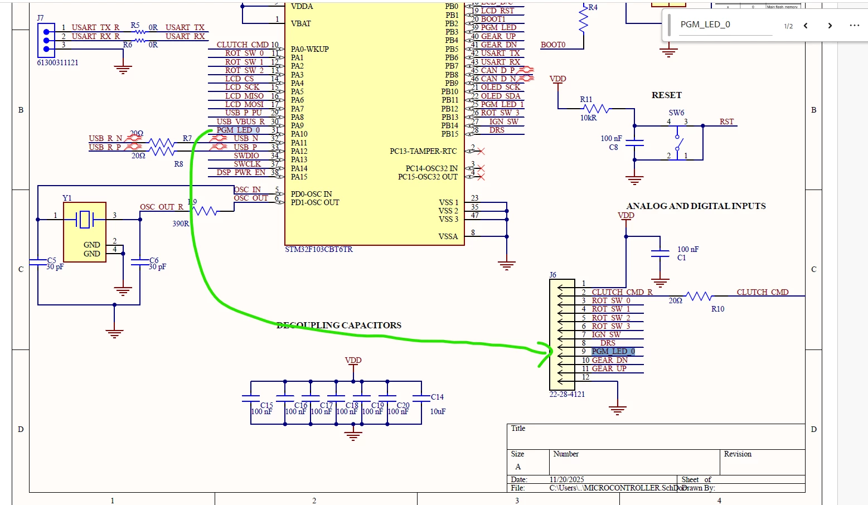Click the find field containing PGM_LED_0
The height and width of the screenshot is (505, 868).
click(x=726, y=25)
